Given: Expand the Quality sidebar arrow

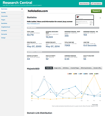Looking at the screenshot, I should (x=22, y=13).
